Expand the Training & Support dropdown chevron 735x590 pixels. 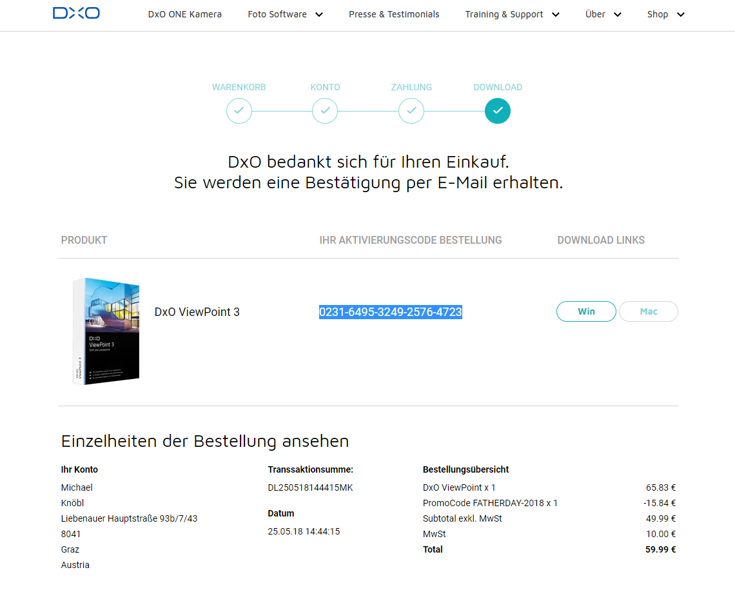[x=556, y=15]
